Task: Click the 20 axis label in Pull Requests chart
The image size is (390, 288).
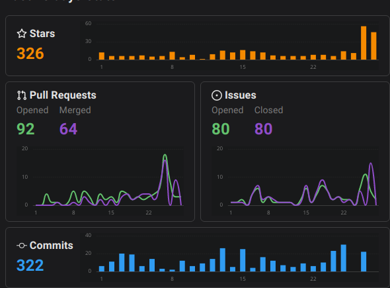Action: click(x=24, y=148)
